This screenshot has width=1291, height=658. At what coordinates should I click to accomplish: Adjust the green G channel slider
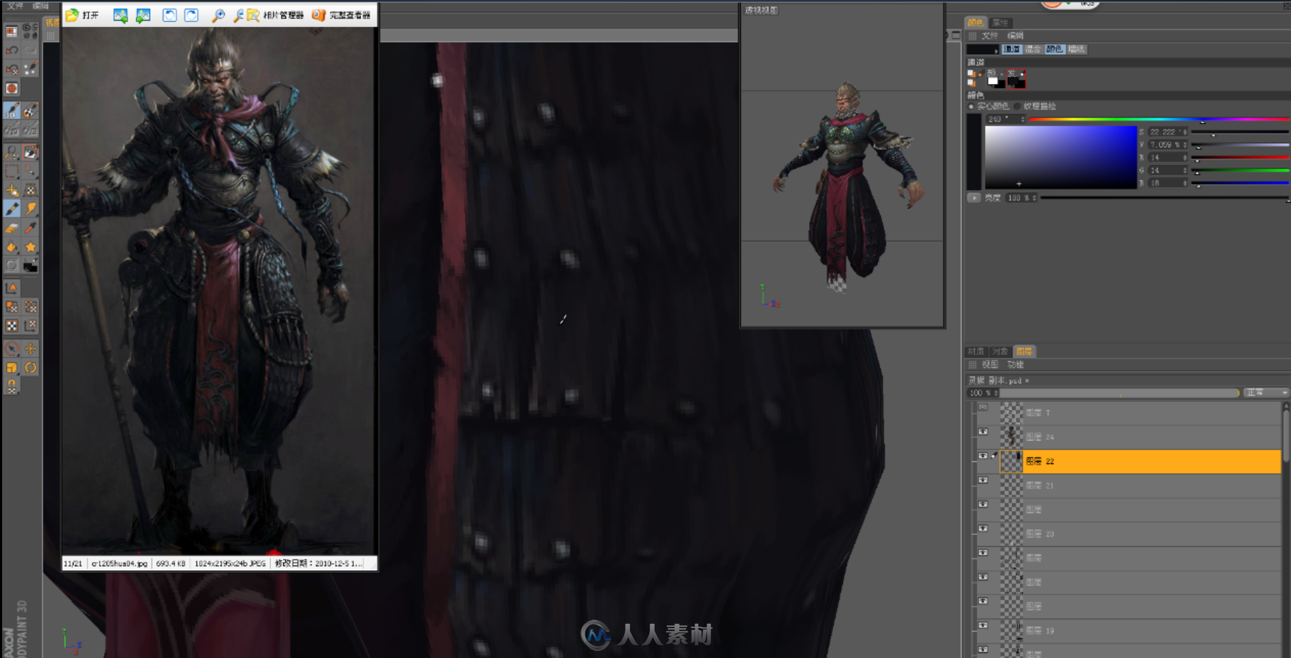click(x=1240, y=170)
